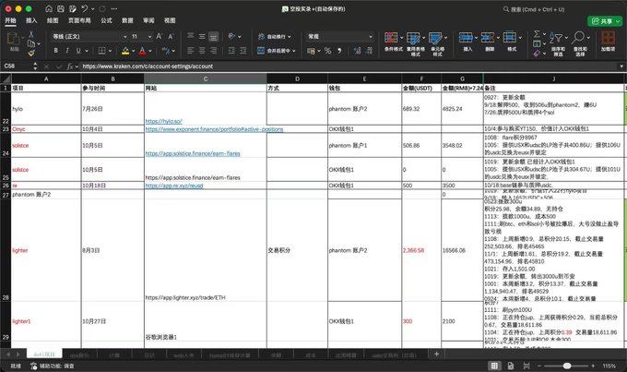Add a new sheet with plus button
The height and width of the screenshot is (372, 627).
point(436,354)
